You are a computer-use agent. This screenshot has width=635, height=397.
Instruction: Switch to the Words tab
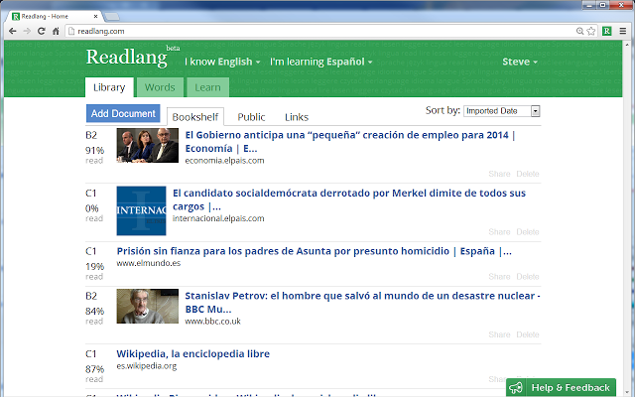(x=160, y=87)
